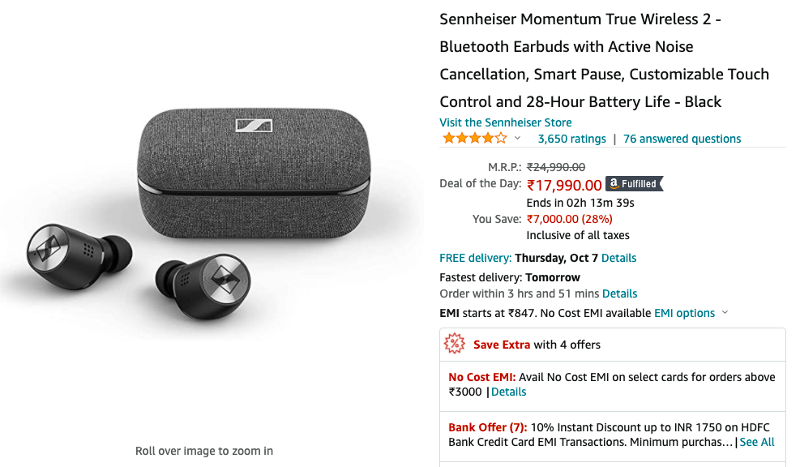Expand the EMI options chevron
This screenshot has width=800, height=467.
click(x=725, y=313)
